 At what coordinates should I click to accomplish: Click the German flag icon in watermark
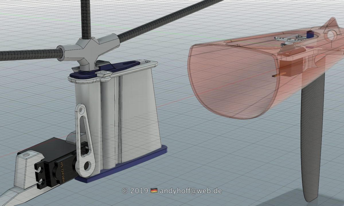pos(154,191)
